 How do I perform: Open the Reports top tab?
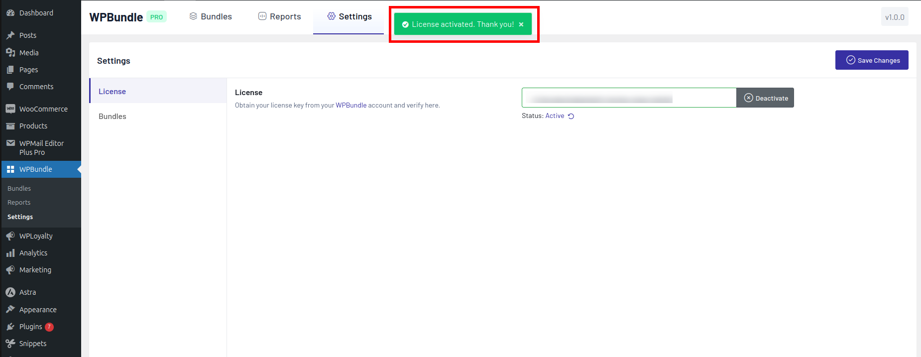pos(279,16)
